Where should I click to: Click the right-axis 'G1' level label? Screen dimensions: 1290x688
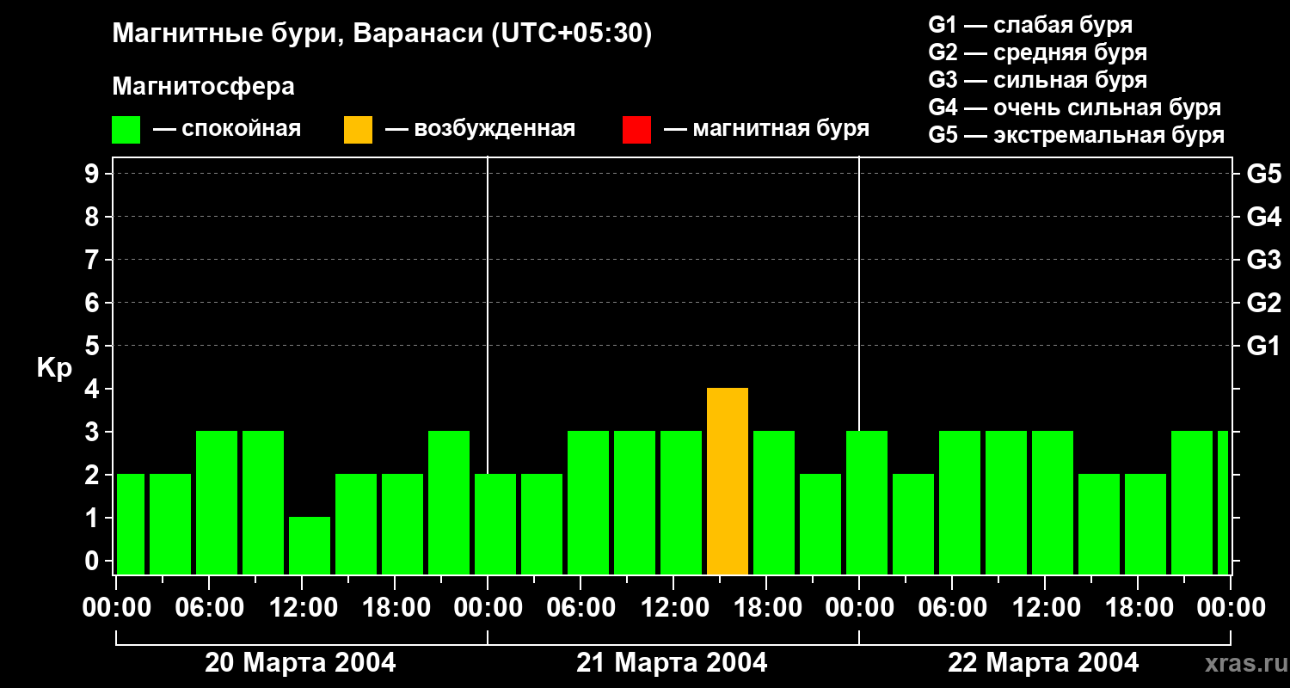pos(1263,346)
